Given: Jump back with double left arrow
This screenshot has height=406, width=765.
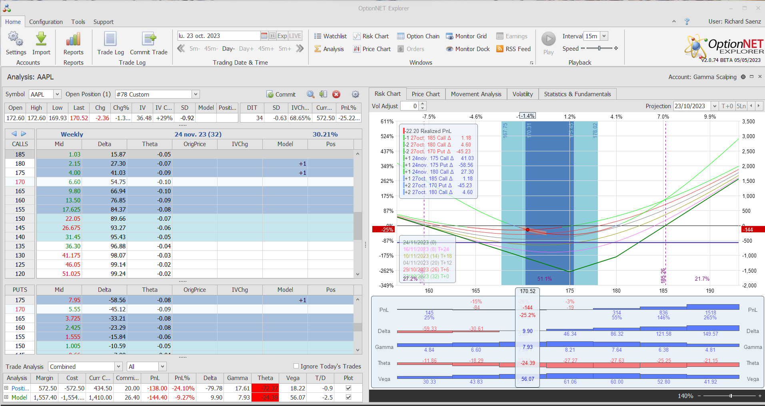Looking at the screenshot, I should tap(181, 49).
